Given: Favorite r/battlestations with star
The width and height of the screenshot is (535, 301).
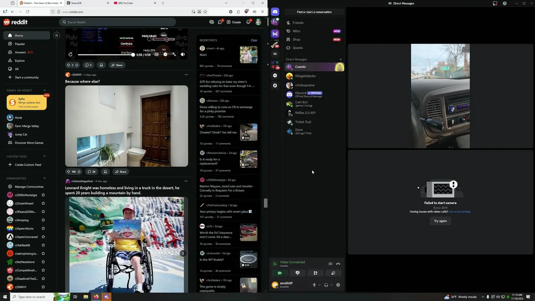Looking at the screenshot, I should (x=43, y=262).
